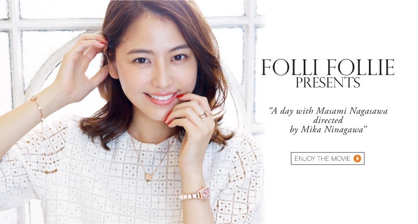Open the ENJOY THE MOVIE button
Image resolution: width=418 pixels, height=224 pixels.
pos(328,158)
